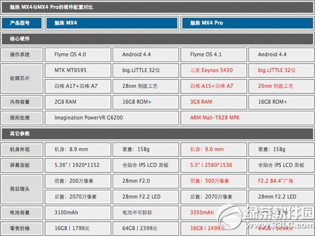Click Android 4.4 beside Flyme OS 4.0
The image size is (315, 236).
pos(146,54)
